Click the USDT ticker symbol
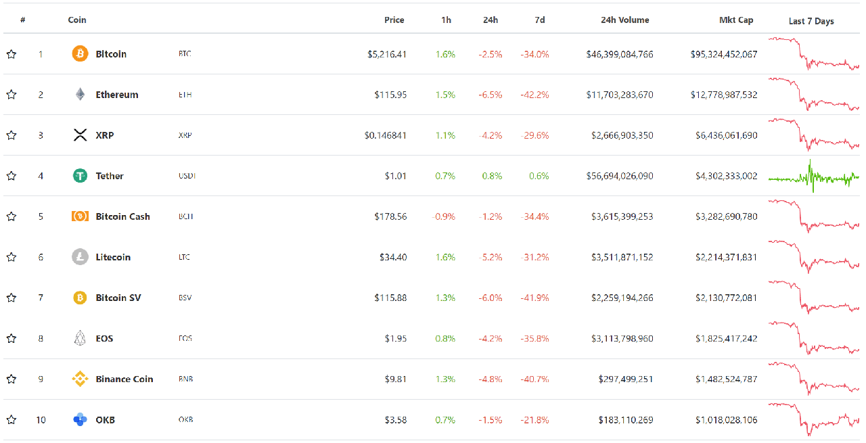Image resolution: width=866 pixels, height=443 pixels. (187, 176)
